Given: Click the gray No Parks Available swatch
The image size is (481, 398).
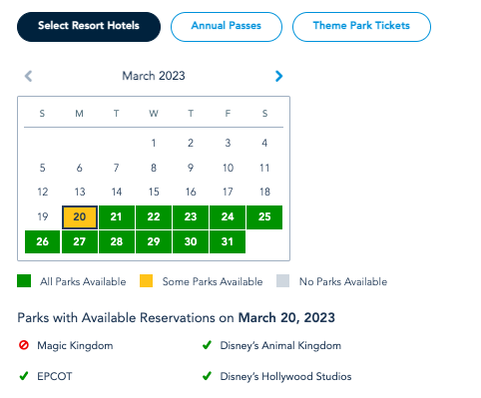Looking at the screenshot, I should click(282, 281).
